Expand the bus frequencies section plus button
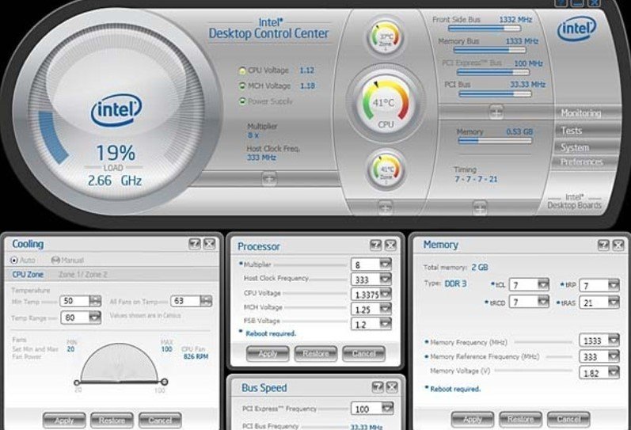Screen dimensions: 631x430 click(x=496, y=112)
